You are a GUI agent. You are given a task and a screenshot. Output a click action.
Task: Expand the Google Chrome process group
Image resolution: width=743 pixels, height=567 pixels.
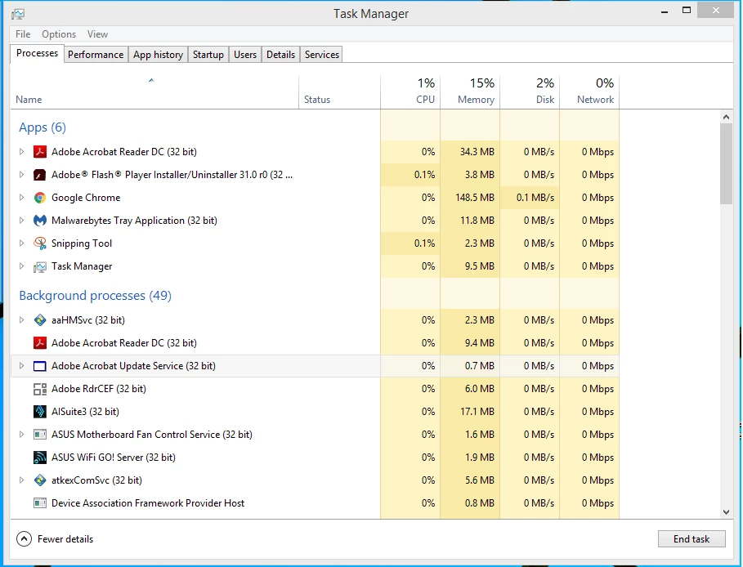coord(21,198)
